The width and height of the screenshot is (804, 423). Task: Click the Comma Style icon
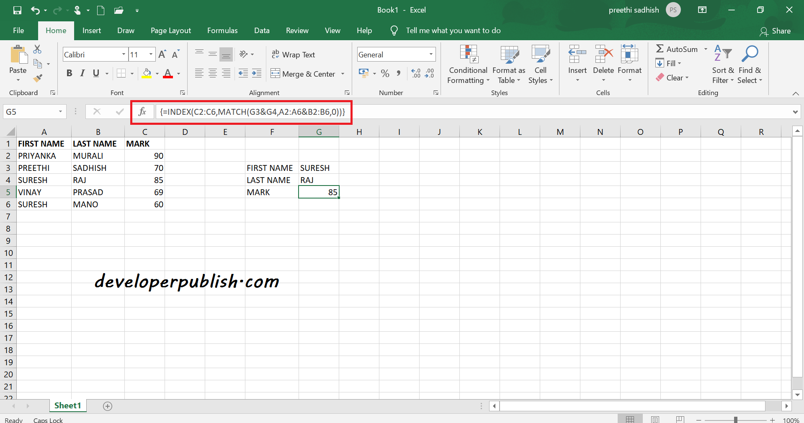click(398, 73)
